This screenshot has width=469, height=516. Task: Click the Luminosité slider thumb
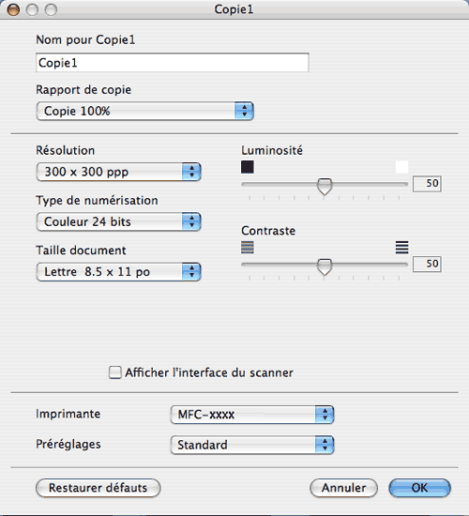coord(325,187)
